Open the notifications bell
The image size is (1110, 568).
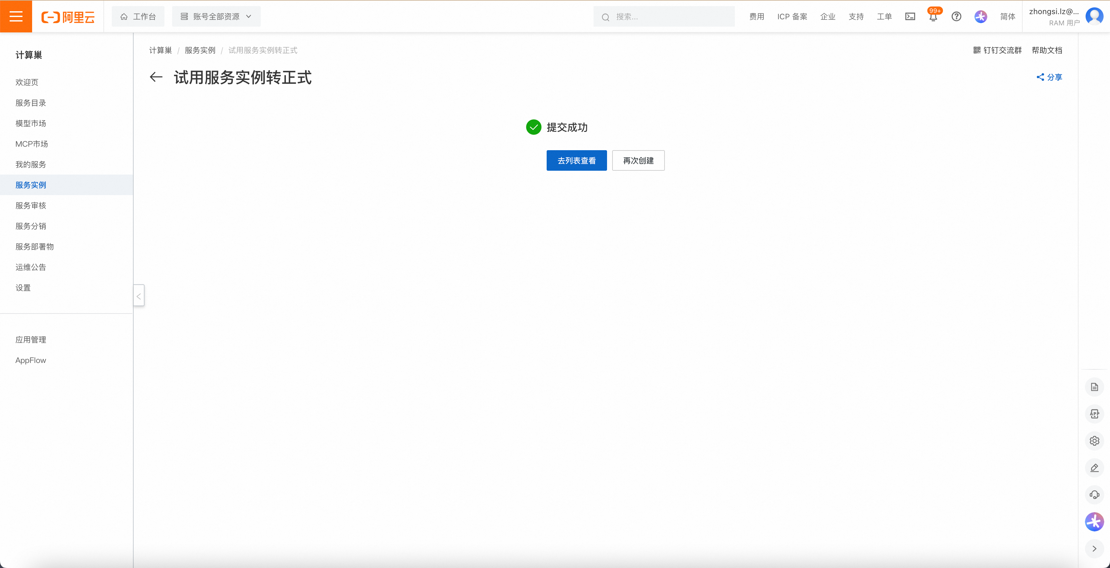pyautogui.click(x=933, y=17)
